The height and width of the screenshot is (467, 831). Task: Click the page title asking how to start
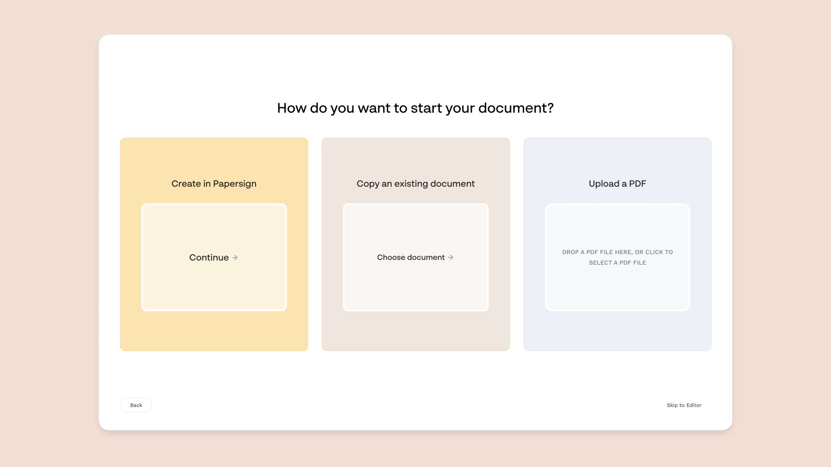pyautogui.click(x=415, y=108)
